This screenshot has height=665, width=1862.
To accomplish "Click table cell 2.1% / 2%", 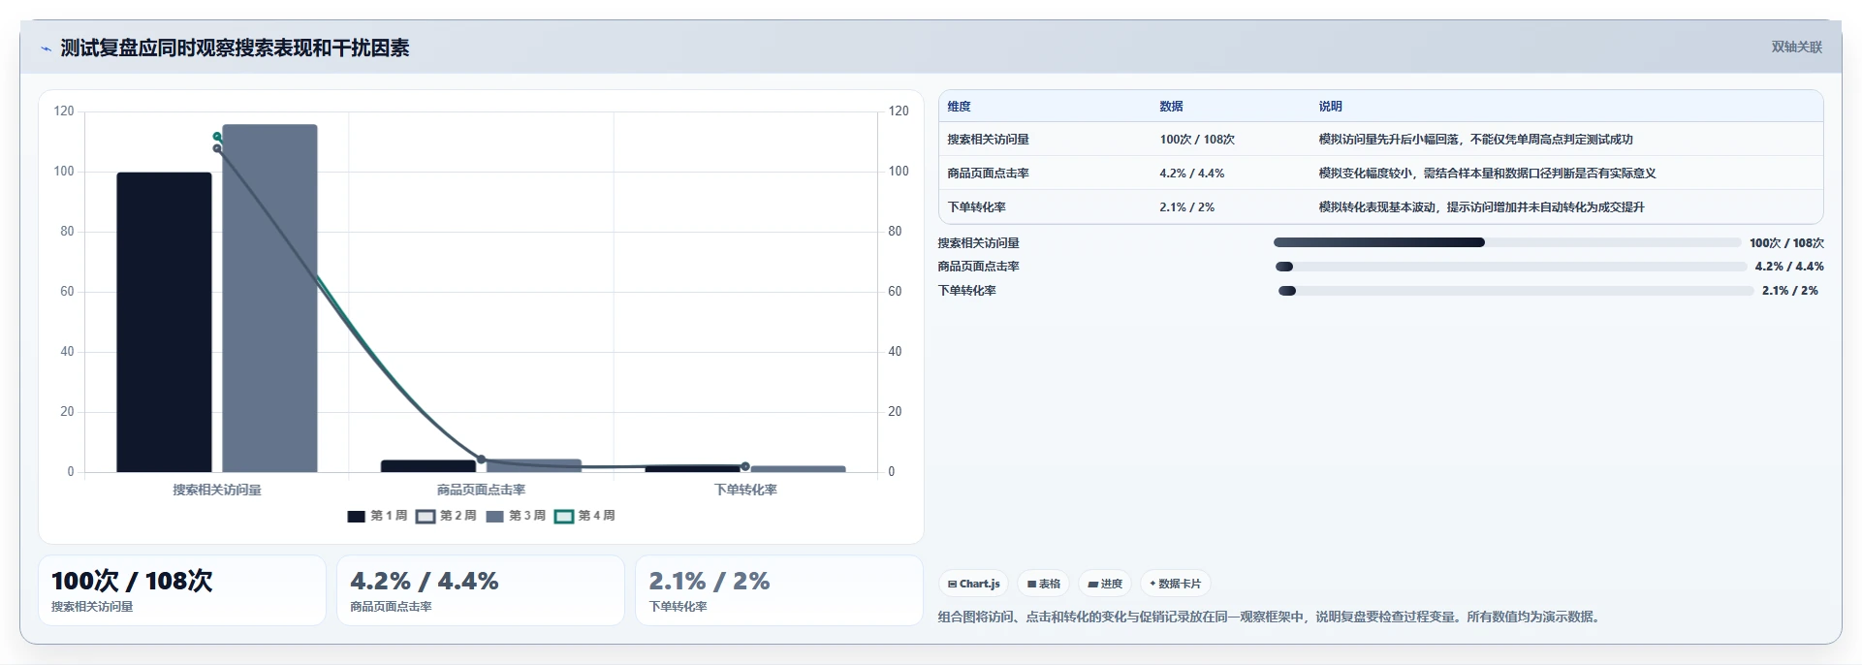I will point(1186,207).
